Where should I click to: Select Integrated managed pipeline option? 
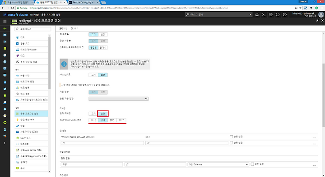coord(93,48)
